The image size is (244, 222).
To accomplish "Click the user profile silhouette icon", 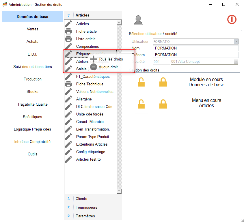I will (138, 20).
